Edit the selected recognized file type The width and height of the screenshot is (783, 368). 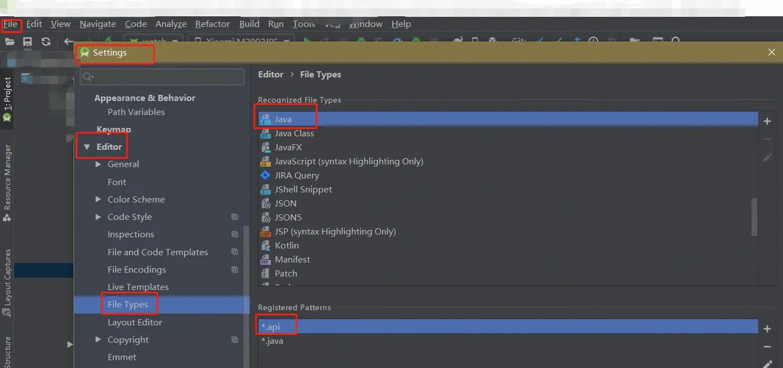[x=767, y=158]
